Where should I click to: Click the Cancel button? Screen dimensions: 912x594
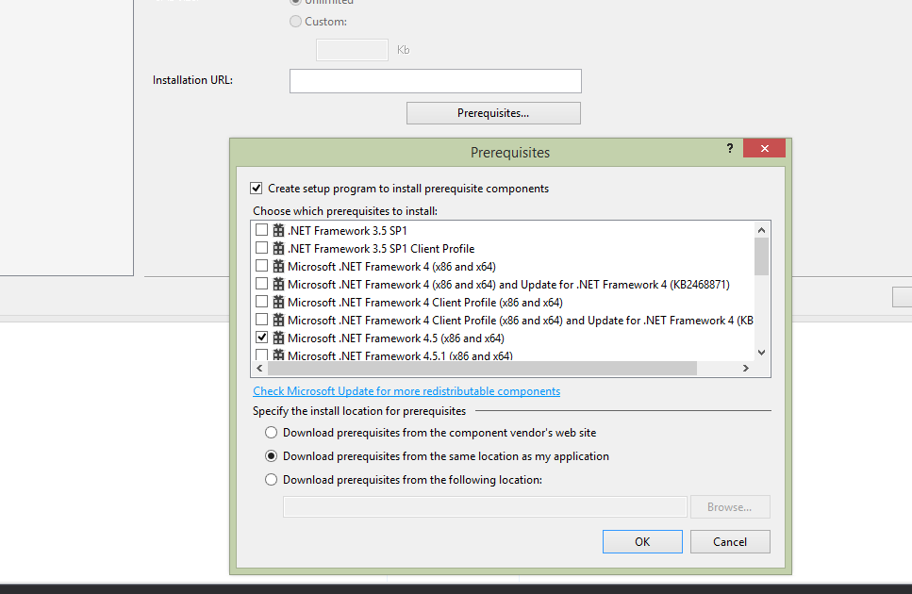(730, 541)
